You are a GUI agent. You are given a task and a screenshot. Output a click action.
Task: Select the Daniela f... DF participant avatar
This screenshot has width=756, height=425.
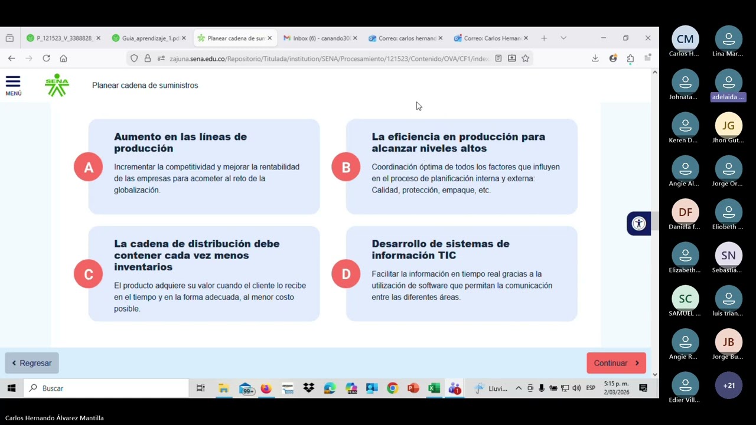685,212
